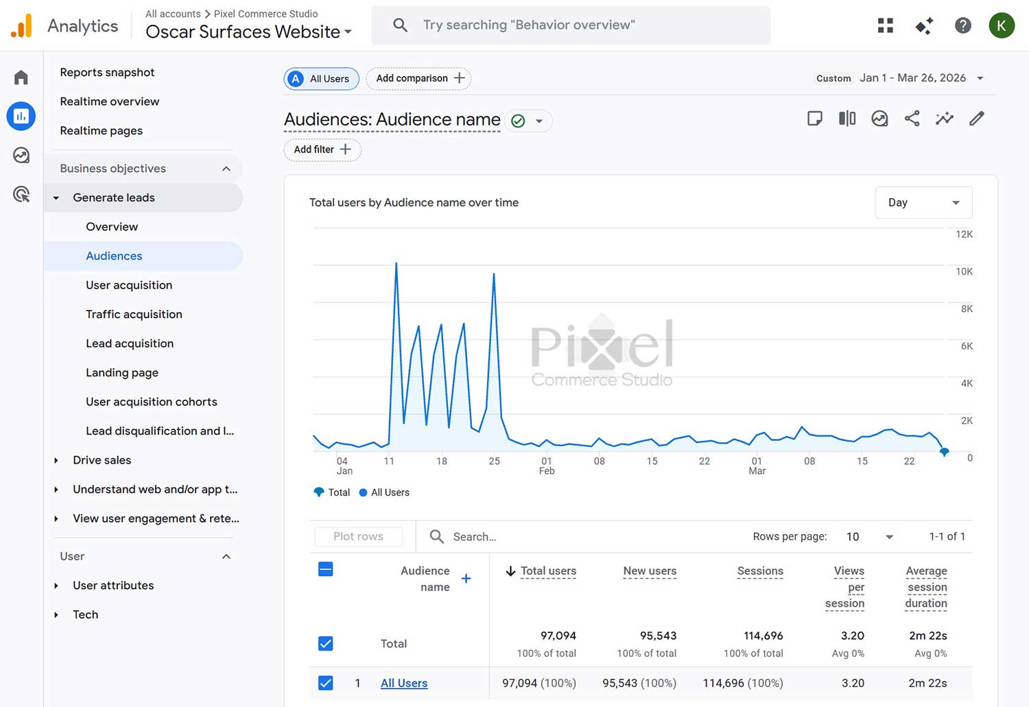Open the Lead acquisition report
Viewport: 1029px width, 707px height.
pyautogui.click(x=130, y=343)
